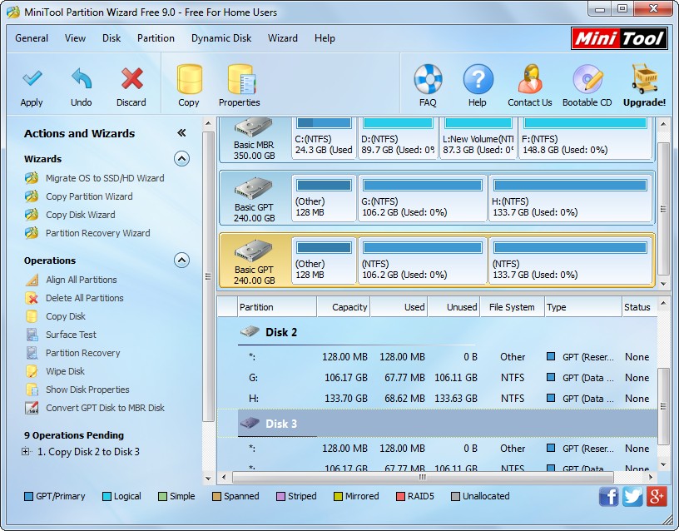
Task: Open the Dynamic Disk menu
Action: [x=221, y=38]
